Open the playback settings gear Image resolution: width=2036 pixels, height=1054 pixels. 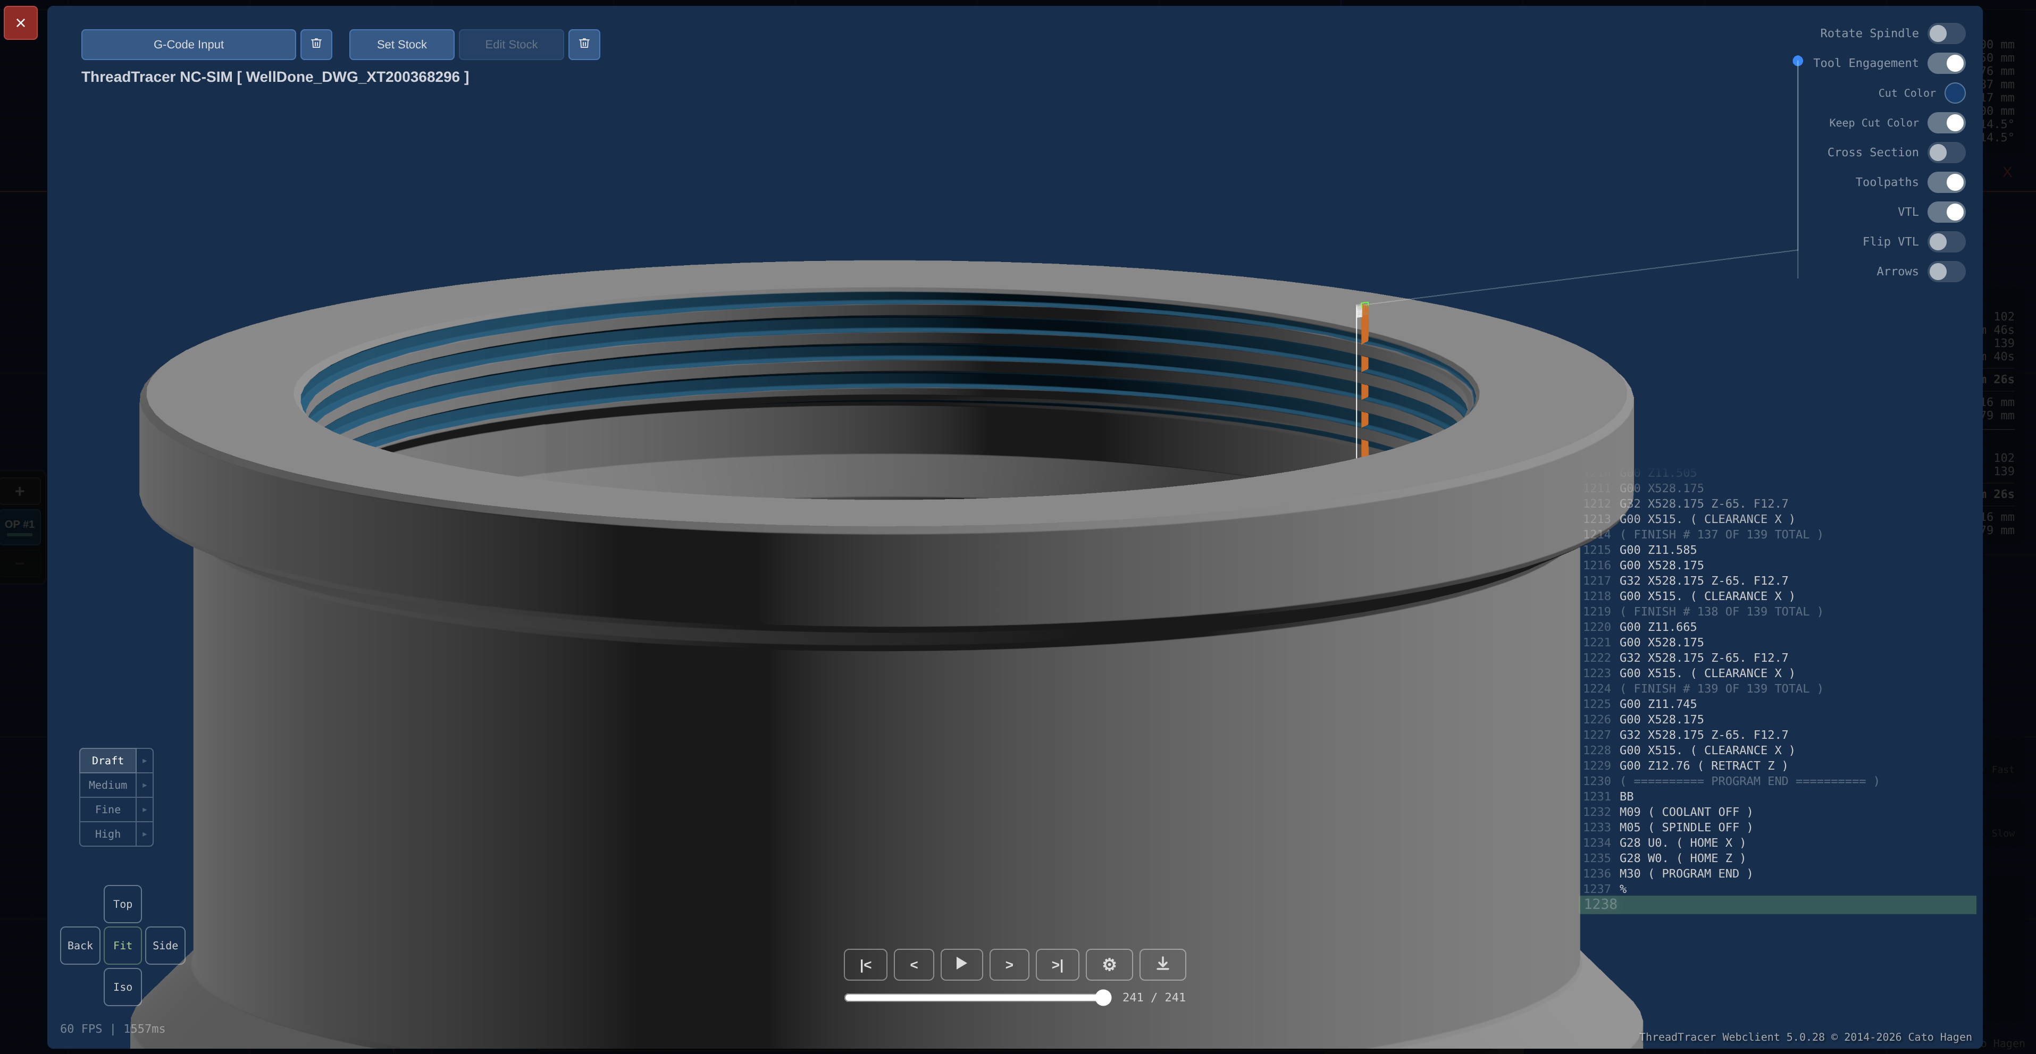click(x=1109, y=965)
